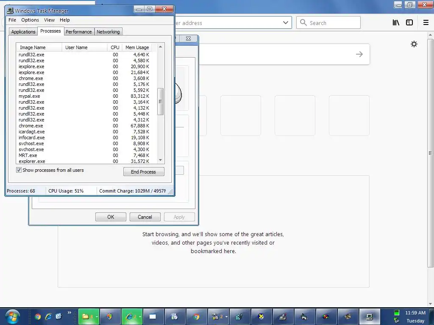
Task: Switch to the Task Manager taskbar button
Action: coord(370,317)
